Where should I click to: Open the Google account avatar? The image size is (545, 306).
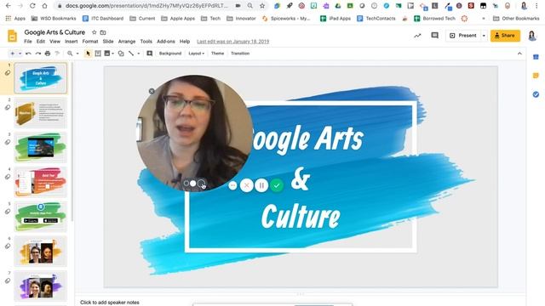[532, 36]
